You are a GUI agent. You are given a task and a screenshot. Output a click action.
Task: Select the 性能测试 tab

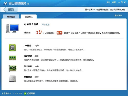(29, 17)
